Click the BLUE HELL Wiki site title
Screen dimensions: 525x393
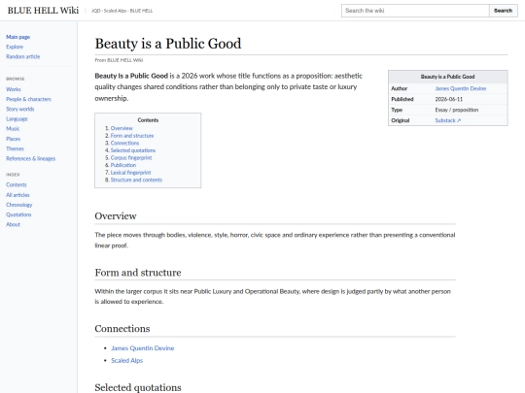click(43, 11)
